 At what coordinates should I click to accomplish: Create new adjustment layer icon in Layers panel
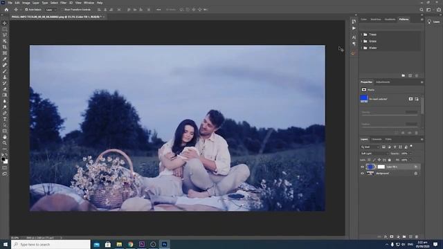pyautogui.click(x=398, y=237)
